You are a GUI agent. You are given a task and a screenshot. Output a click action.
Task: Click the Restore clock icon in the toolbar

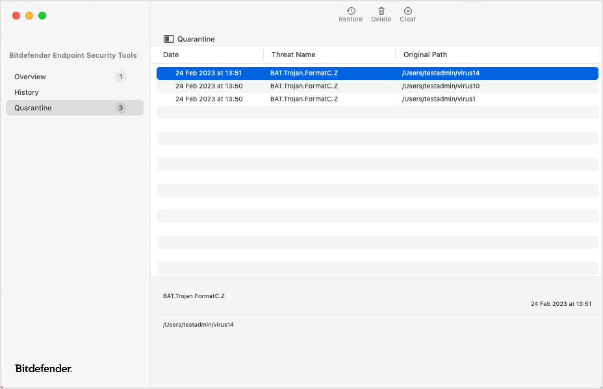351,12
